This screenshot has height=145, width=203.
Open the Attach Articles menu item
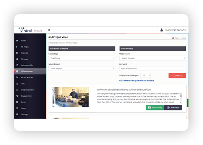tap(30, 78)
